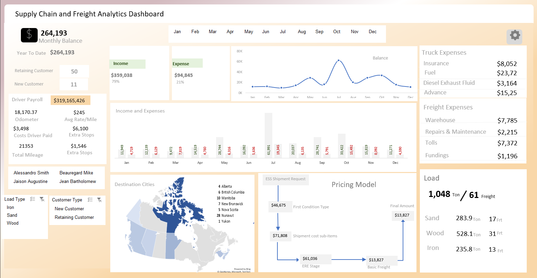Select the Jul month tab
Viewport: 537px width, 278px height.
click(x=283, y=32)
